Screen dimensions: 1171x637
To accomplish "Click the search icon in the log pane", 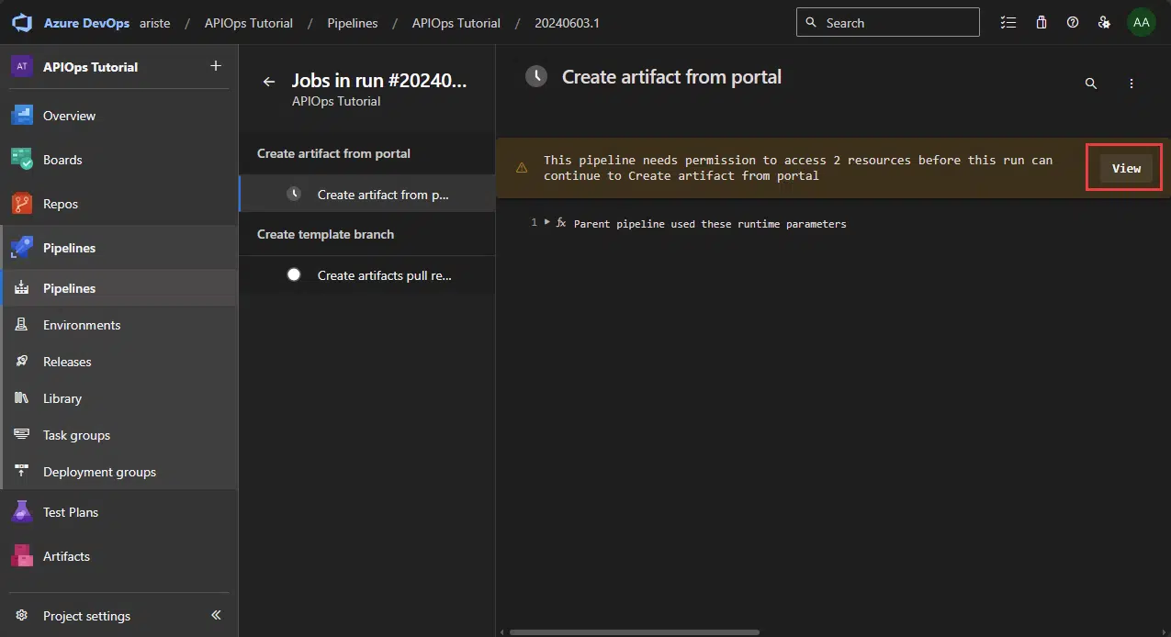I will [1091, 84].
